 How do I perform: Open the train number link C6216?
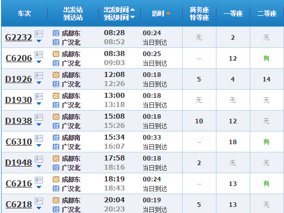(x=19, y=183)
